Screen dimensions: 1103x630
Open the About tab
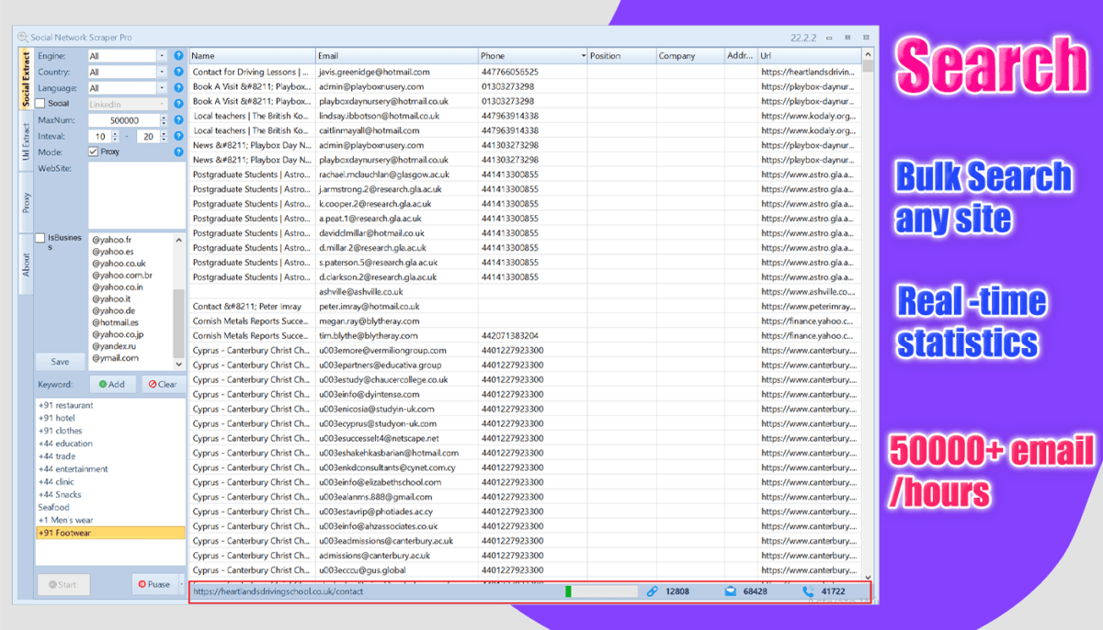(x=26, y=264)
